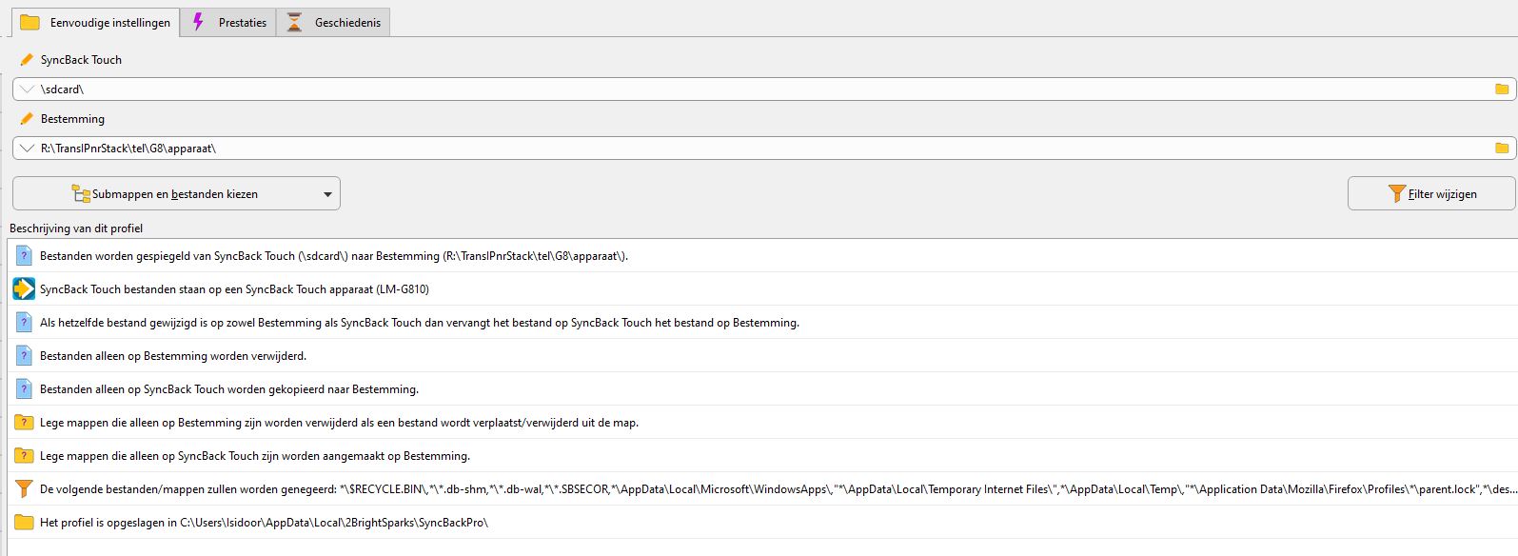Click the SyncBack Touch device icon for LM-G810
The width and height of the screenshot is (1518, 556).
(24, 288)
